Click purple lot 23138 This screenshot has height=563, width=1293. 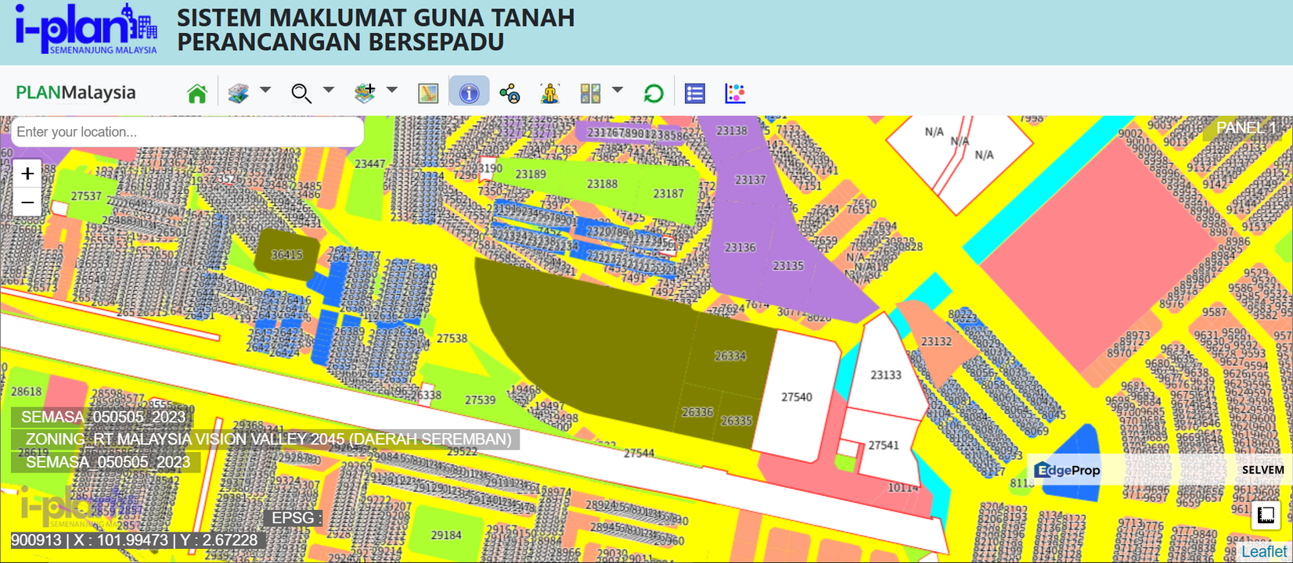click(732, 131)
